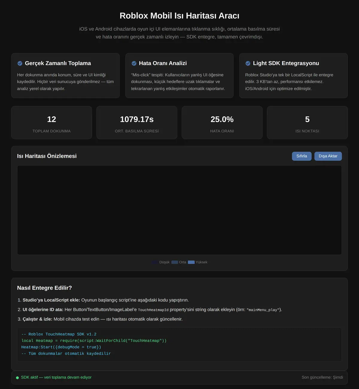Click the checkmark icon beside Gerçek Zamanlı Toplama
This screenshot has height=389, width=359.
click(x=20, y=63)
